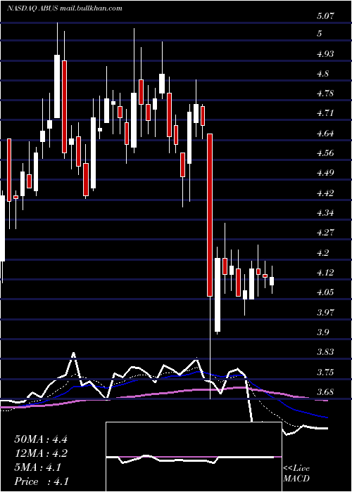Viewport: 352px width, 492px height.
Task: Click the 3.83 price axis label
Action: [325, 352]
